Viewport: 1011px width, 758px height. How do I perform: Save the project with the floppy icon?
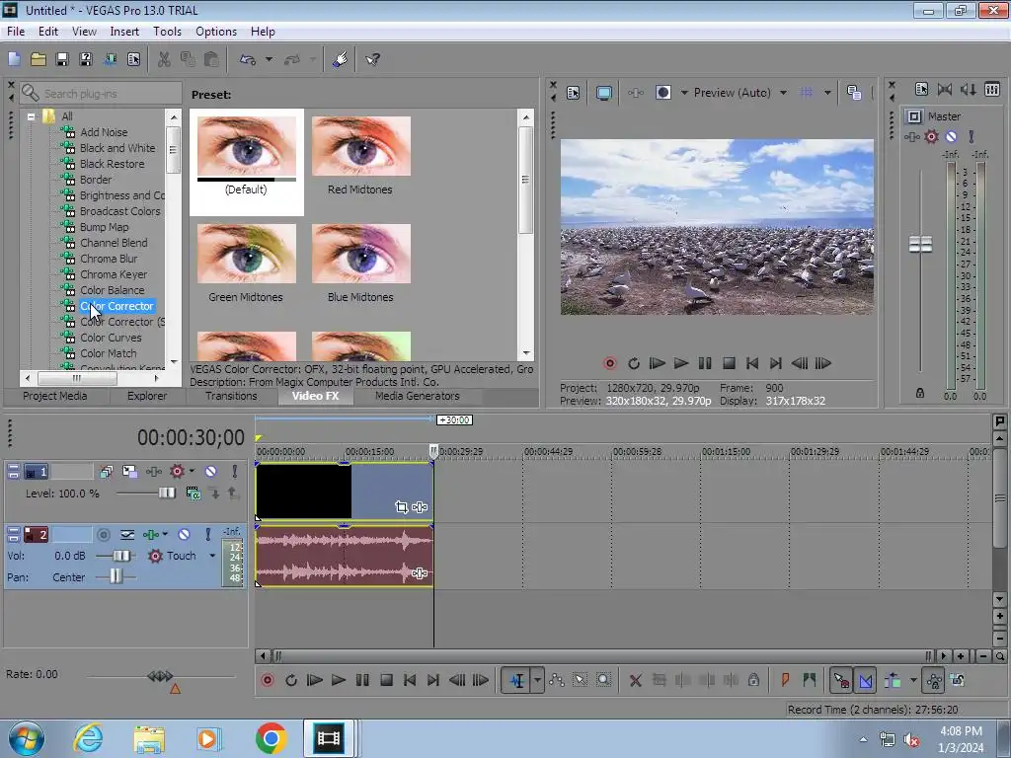click(62, 59)
